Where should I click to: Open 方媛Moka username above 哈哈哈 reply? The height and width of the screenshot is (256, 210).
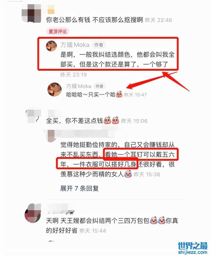point(78,86)
